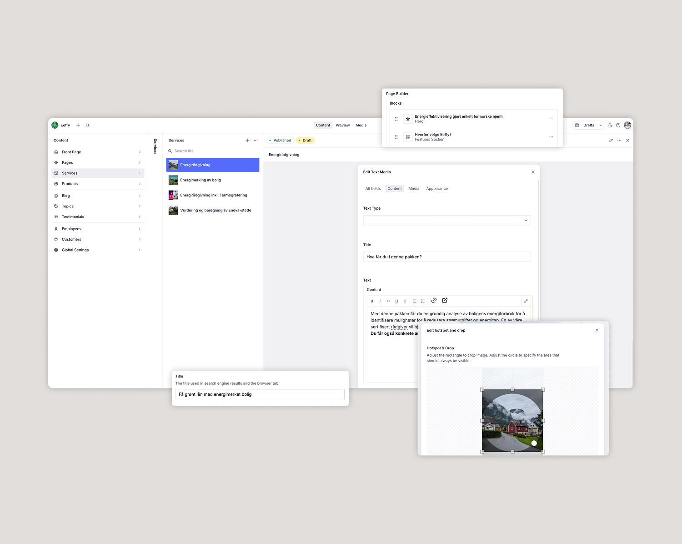Screen dimensions: 682x544
Task: Click the bottom-center crop handle on the image
Action: click(x=512, y=452)
